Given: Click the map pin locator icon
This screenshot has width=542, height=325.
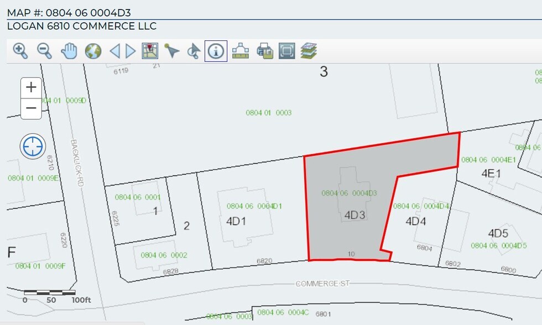Looking at the screenshot, I should click(x=150, y=51).
